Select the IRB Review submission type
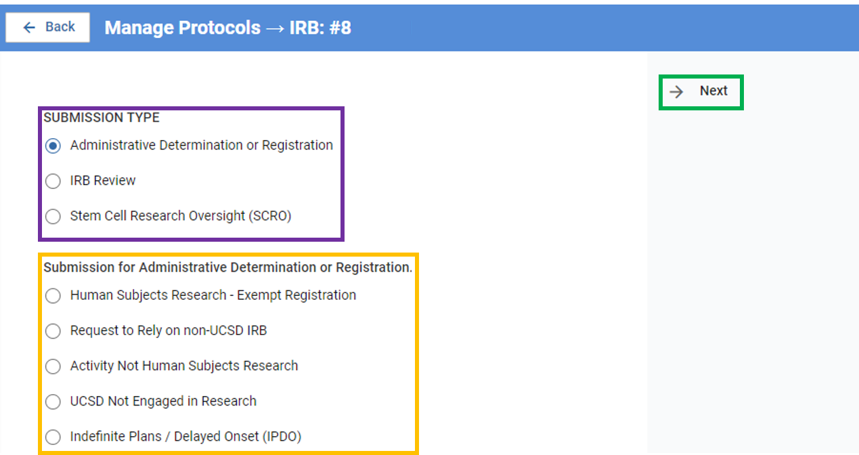859x455 pixels. click(x=53, y=181)
